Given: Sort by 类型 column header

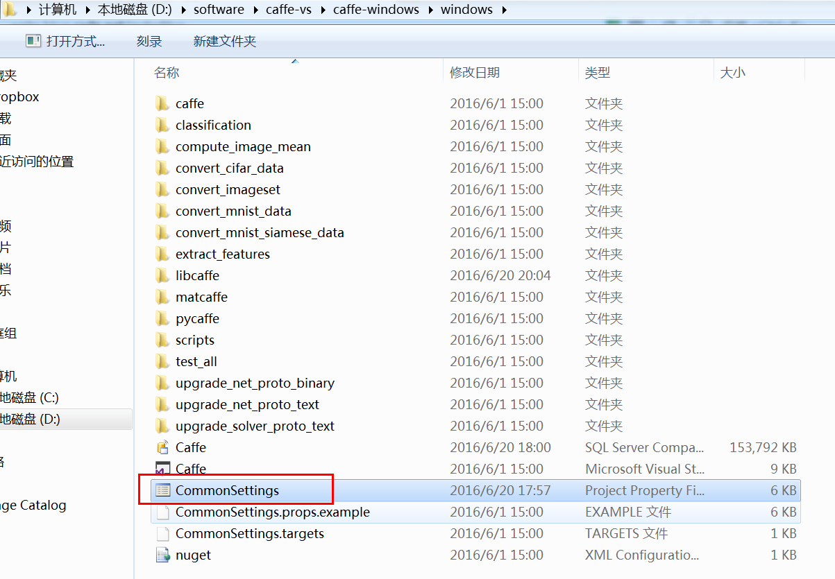Looking at the screenshot, I should point(598,72).
